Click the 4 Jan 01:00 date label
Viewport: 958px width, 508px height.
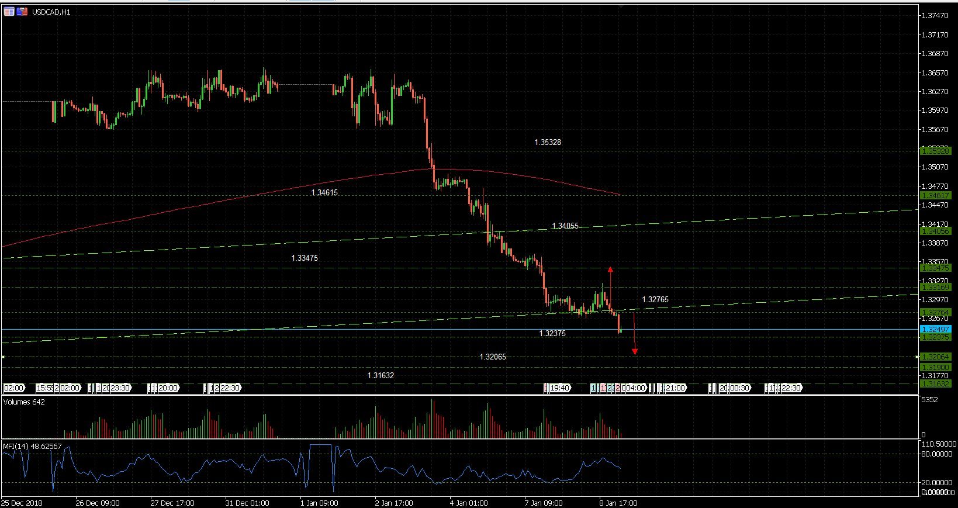[x=469, y=503]
